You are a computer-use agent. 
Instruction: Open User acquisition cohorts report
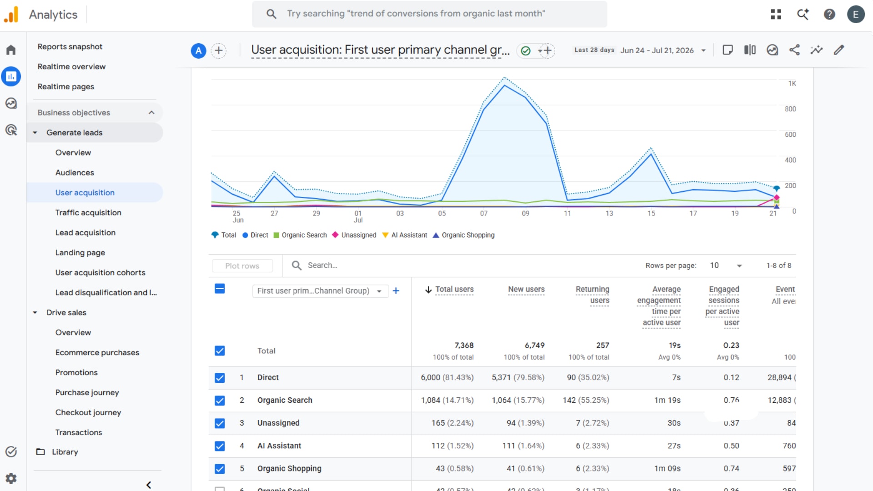(100, 273)
